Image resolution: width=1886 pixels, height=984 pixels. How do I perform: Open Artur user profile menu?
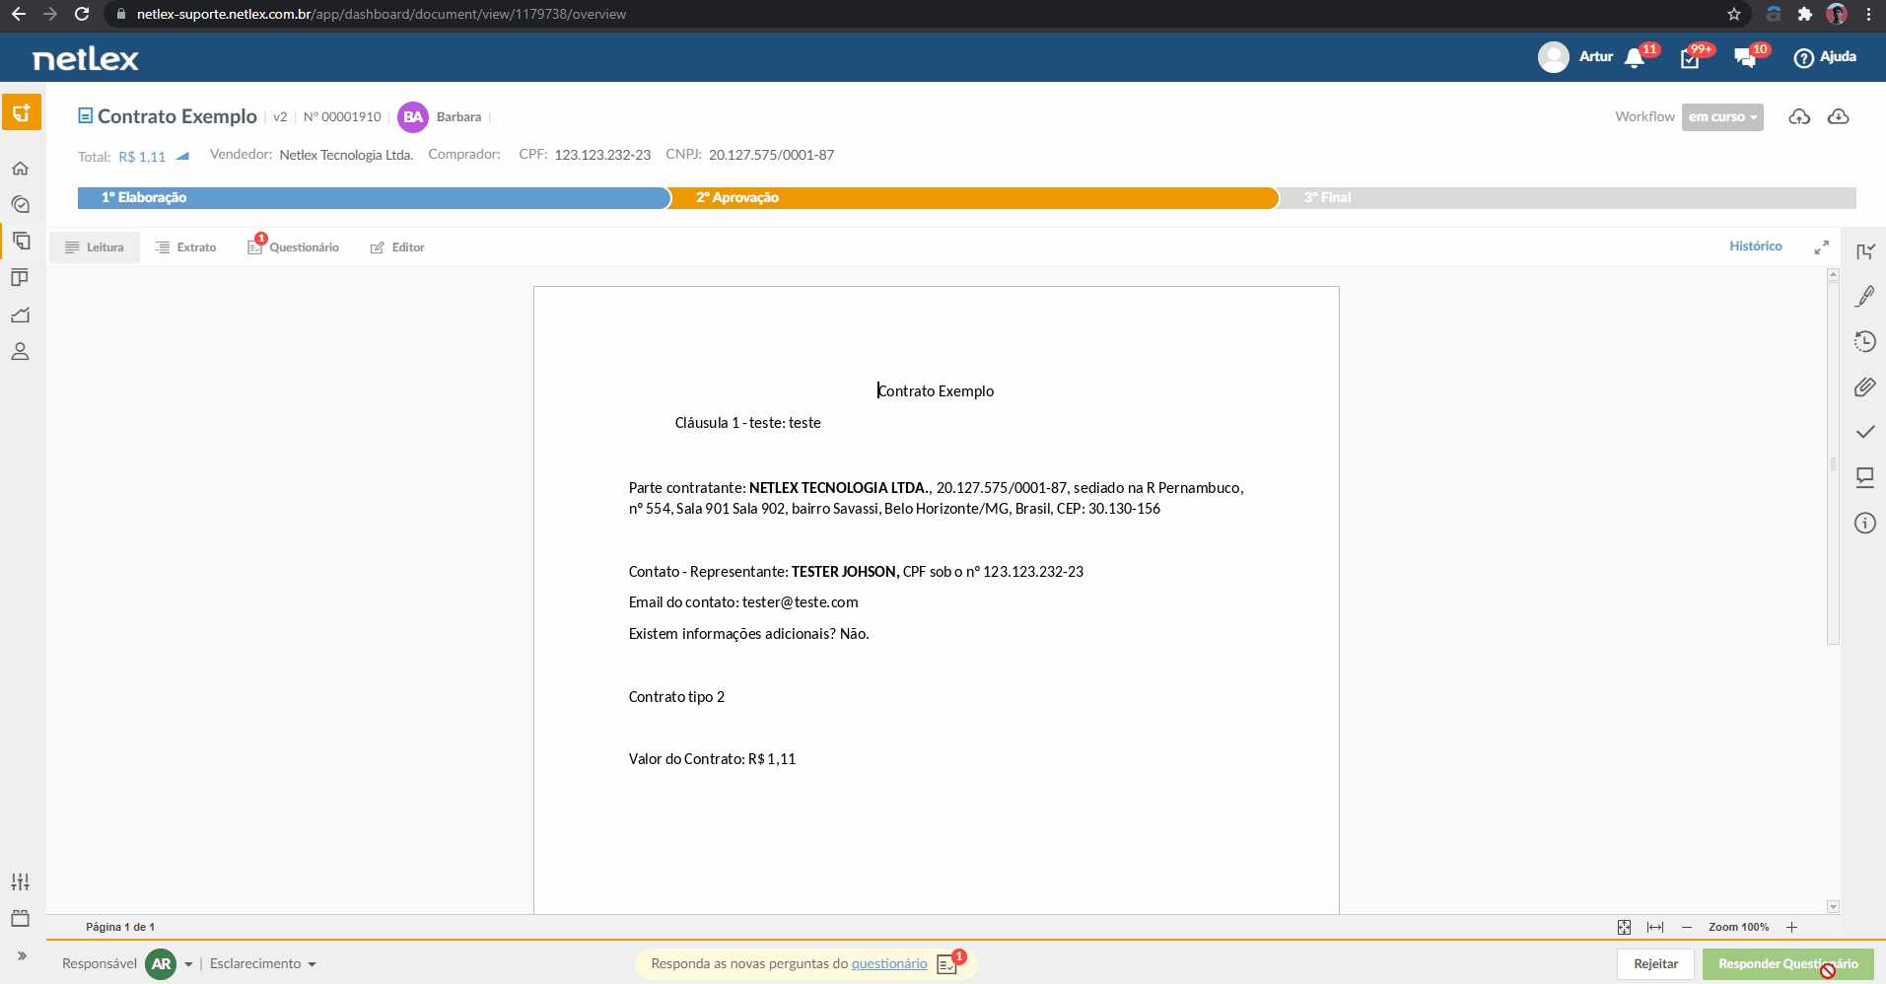coord(1575,57)
